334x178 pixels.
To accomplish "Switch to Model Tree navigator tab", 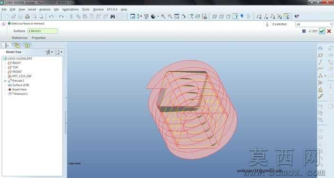I will (7, 45).
